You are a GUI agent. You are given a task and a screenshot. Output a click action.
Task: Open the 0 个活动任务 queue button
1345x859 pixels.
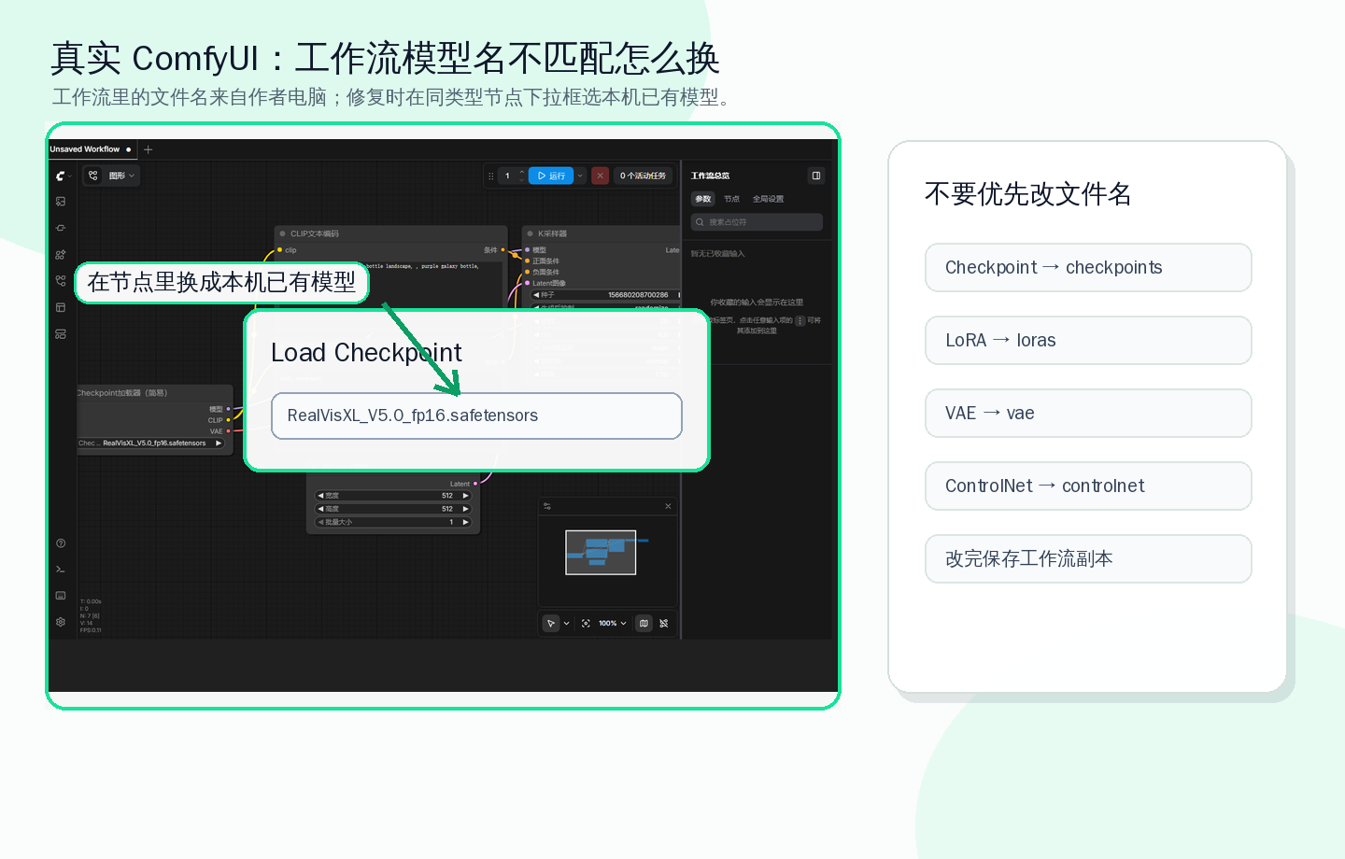[x=644, y=176]
